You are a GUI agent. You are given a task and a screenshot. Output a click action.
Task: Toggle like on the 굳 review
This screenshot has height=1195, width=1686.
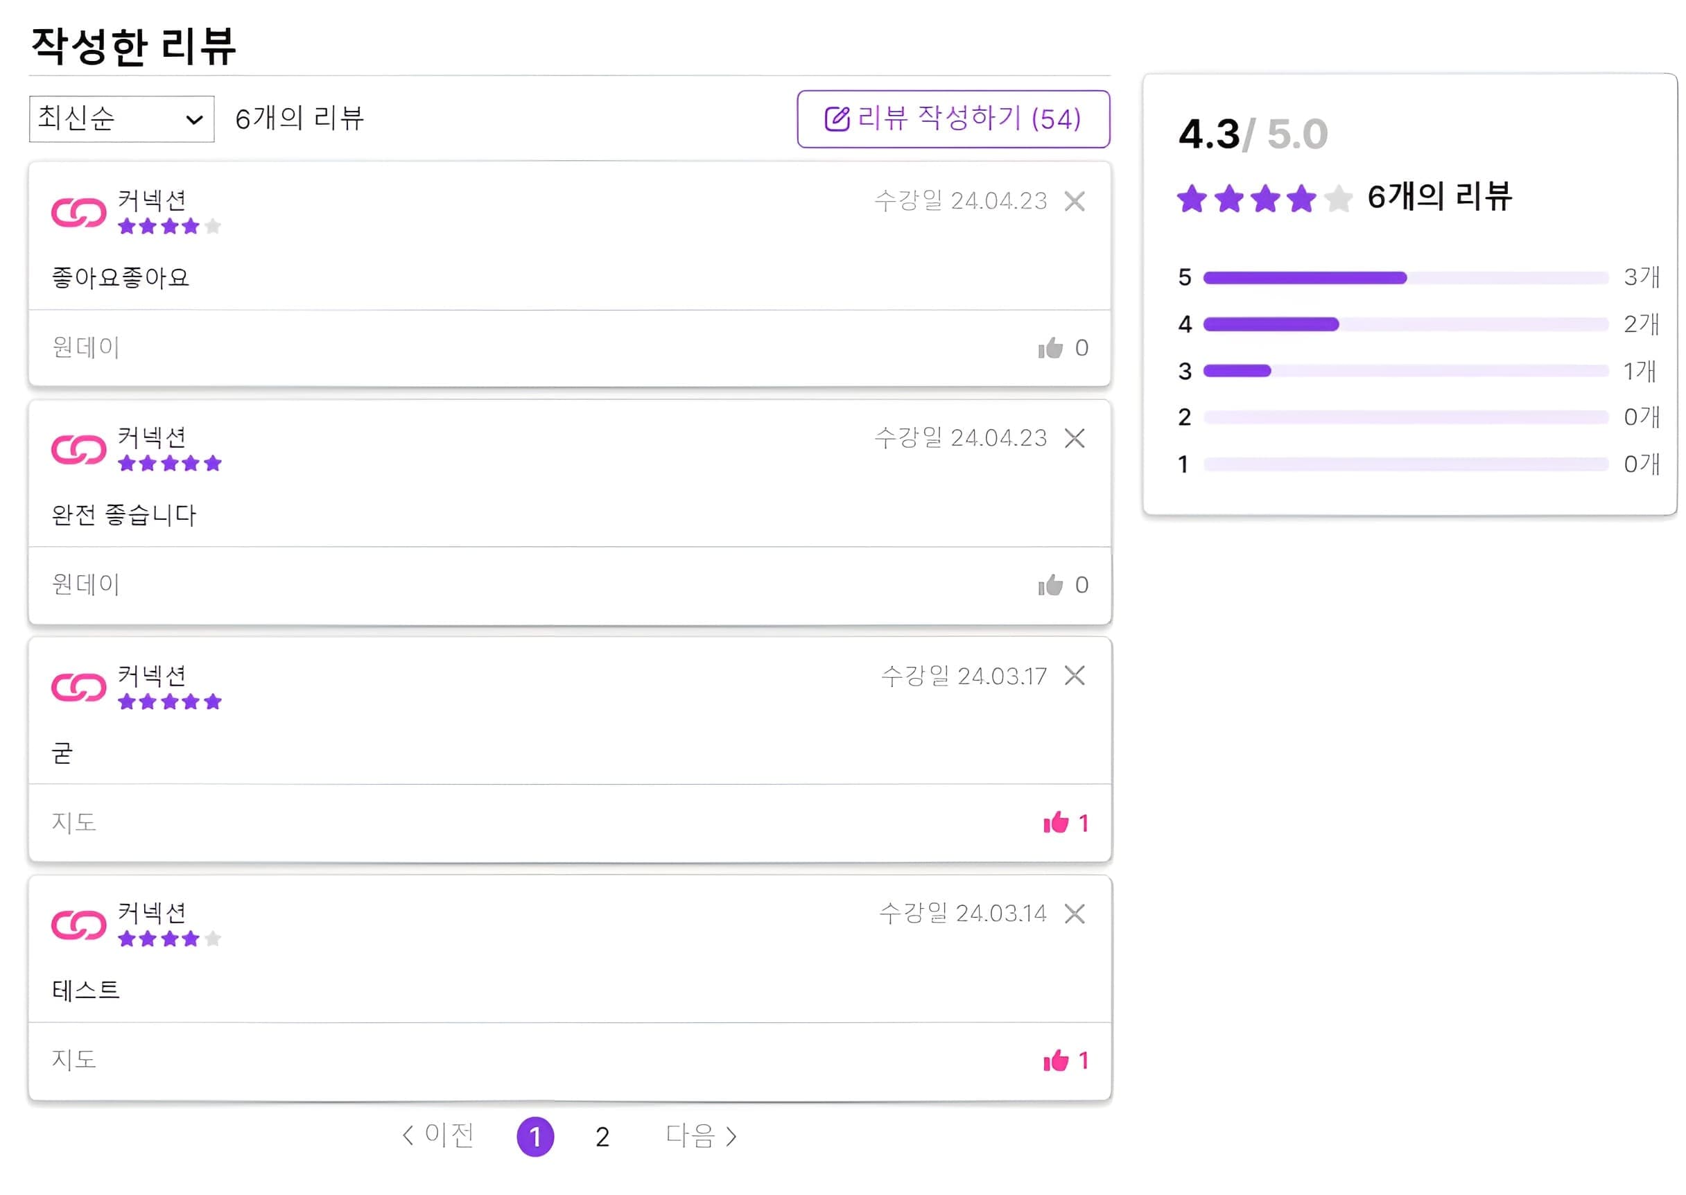point(1057,823)
